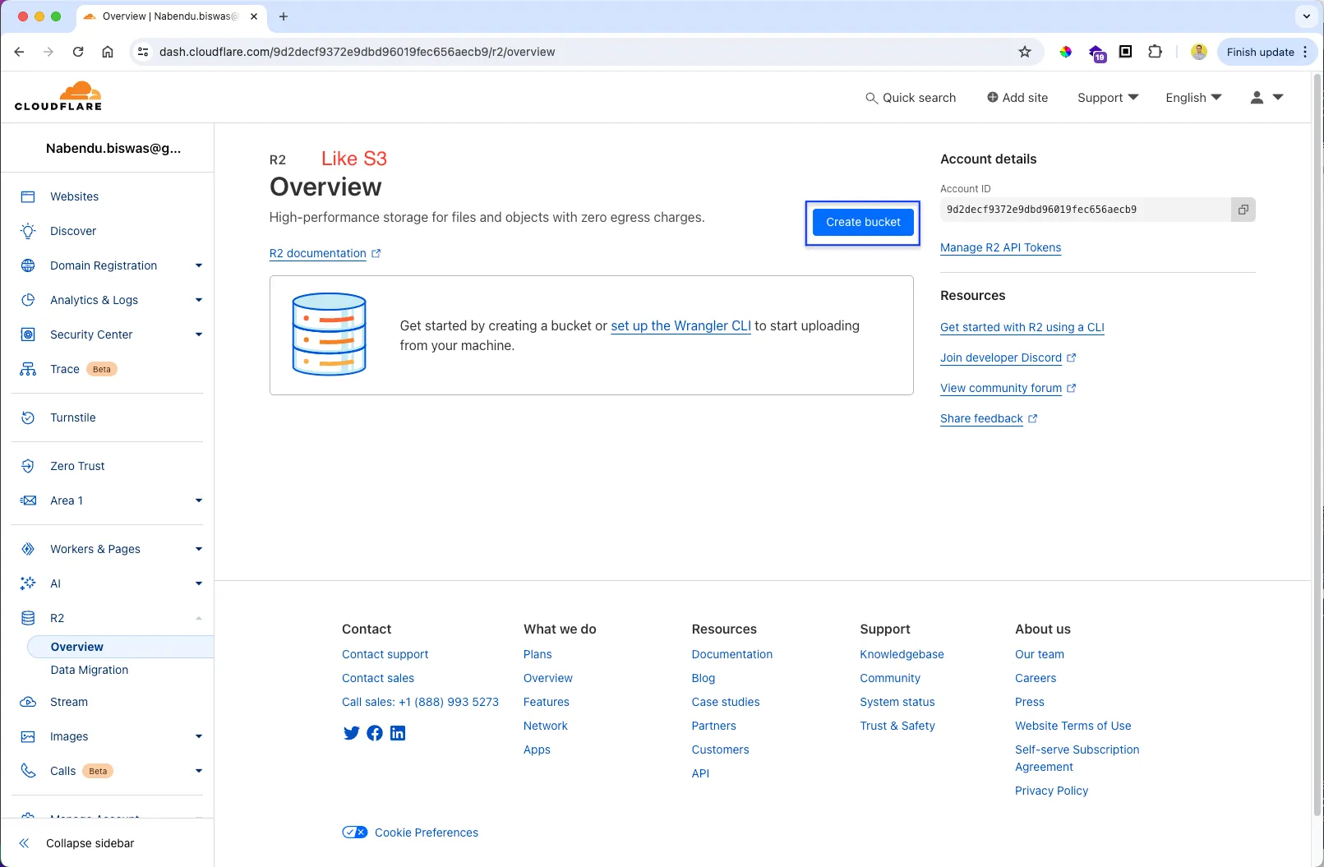Click the Domain Registration globe icon
The image size is (1324, 867).
tap(28, 265)
